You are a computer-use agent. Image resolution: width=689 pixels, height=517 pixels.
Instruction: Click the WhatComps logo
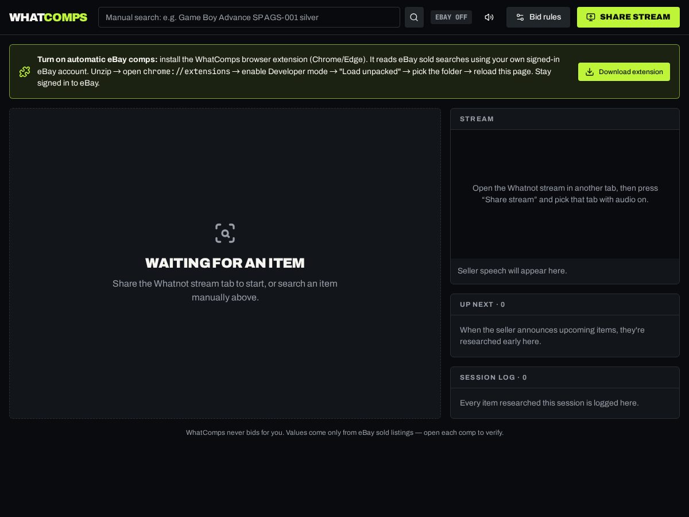click(x=48, y=17)
